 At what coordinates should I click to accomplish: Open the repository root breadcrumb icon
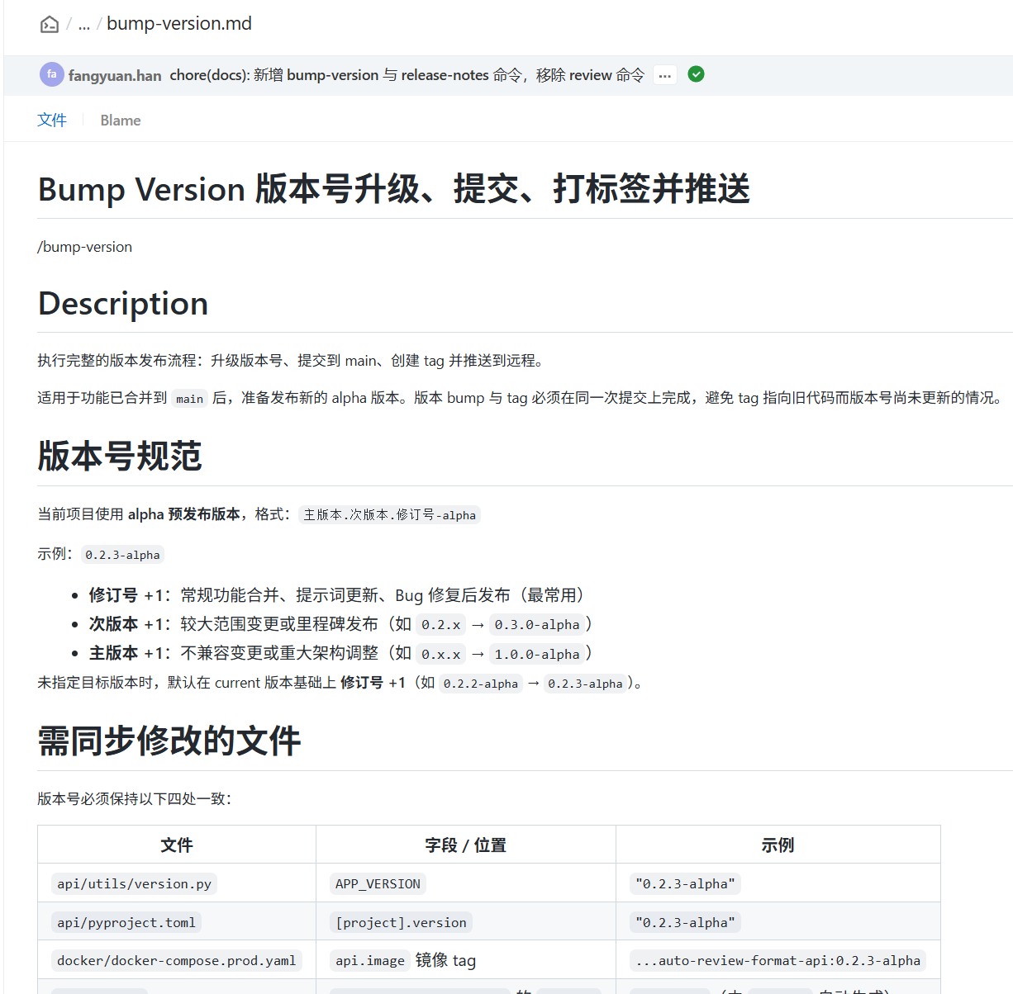click(x=50, y=24)
